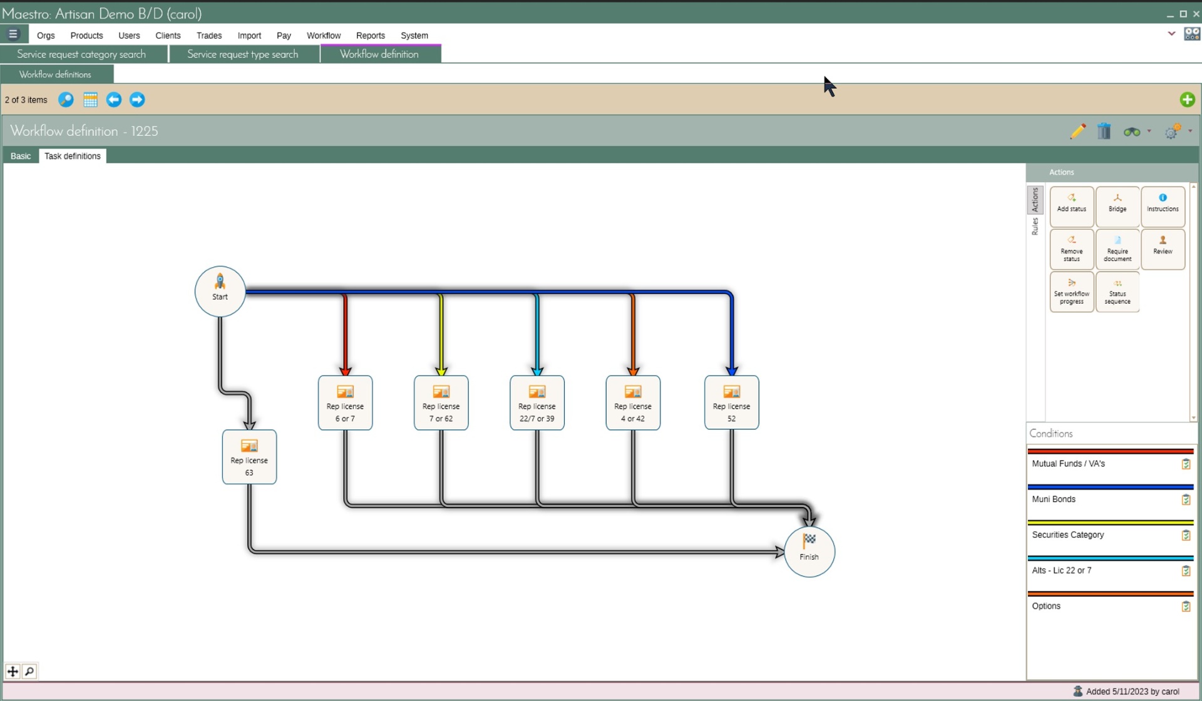Viewport: 1202px width, 701px height.
Task: Select the Rep license 63 task
Action: (249, 457)
